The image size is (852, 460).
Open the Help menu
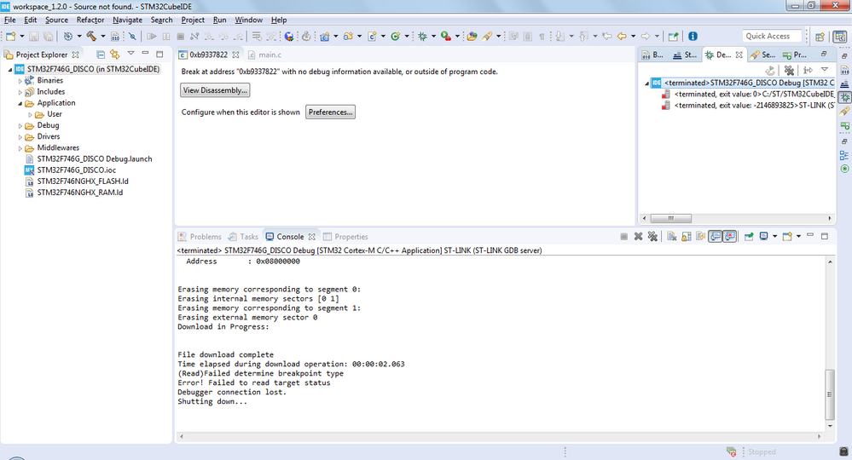point(279,20)
